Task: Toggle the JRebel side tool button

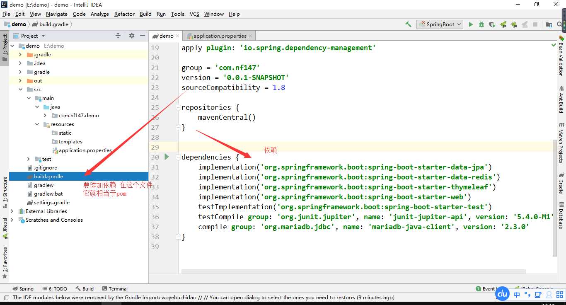Action: (5, 228)
